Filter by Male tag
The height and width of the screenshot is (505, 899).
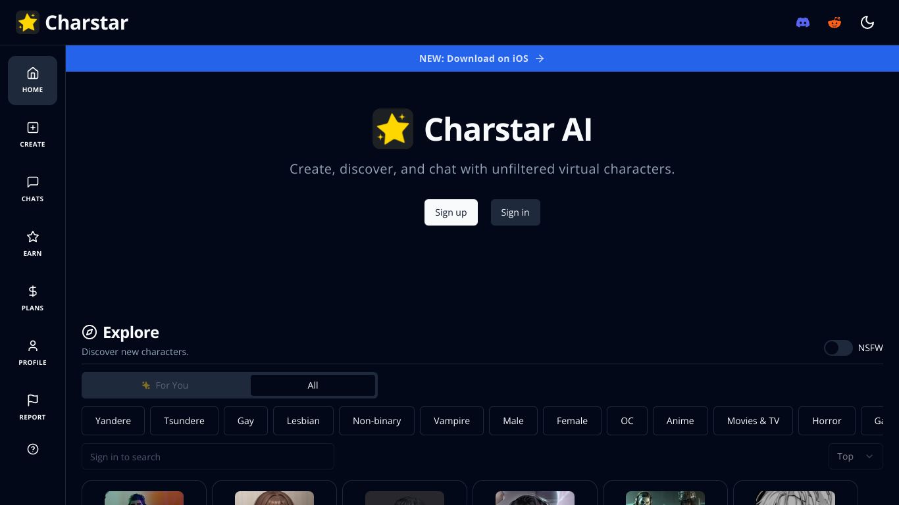[x=513, y=421]
